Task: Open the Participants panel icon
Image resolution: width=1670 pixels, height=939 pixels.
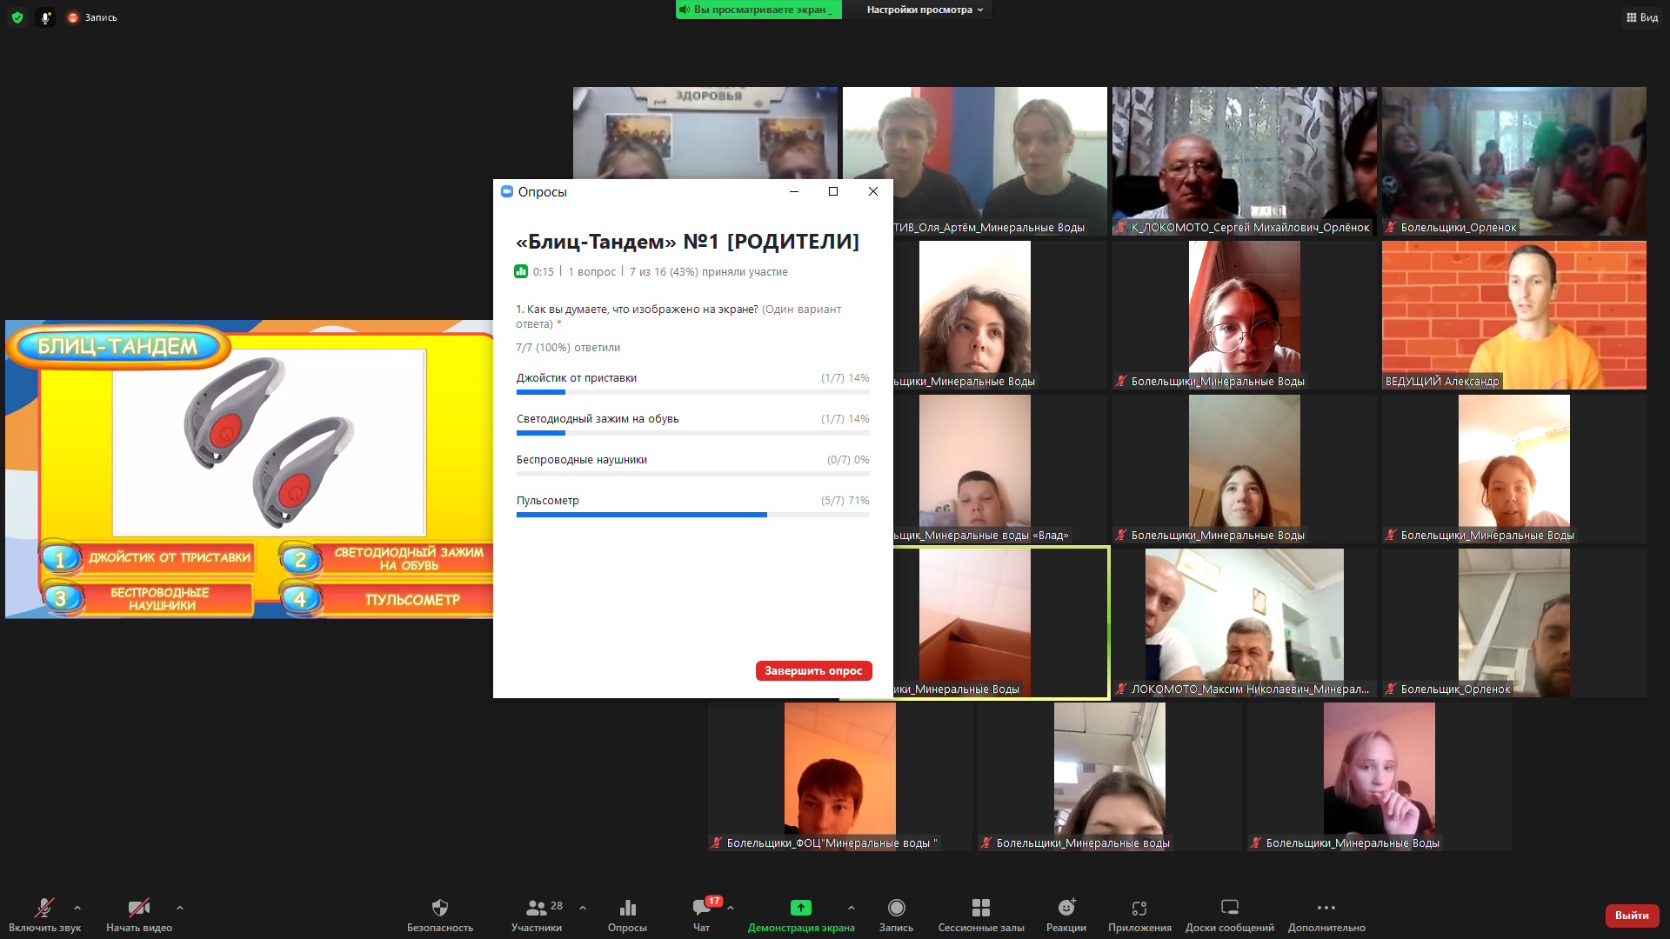Action: pos(536,909)
